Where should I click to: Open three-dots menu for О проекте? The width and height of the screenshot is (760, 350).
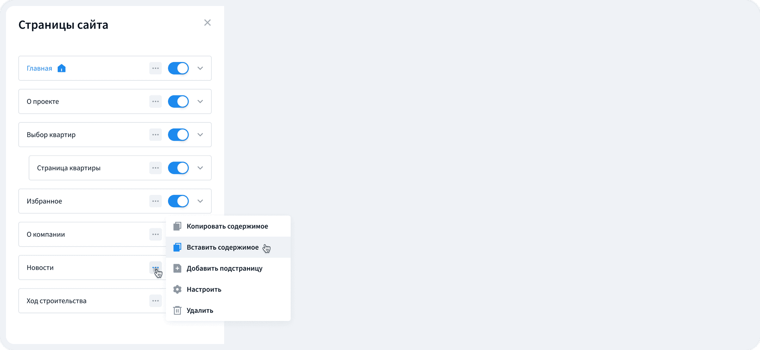pyautogui.click(x=156, y=101)
